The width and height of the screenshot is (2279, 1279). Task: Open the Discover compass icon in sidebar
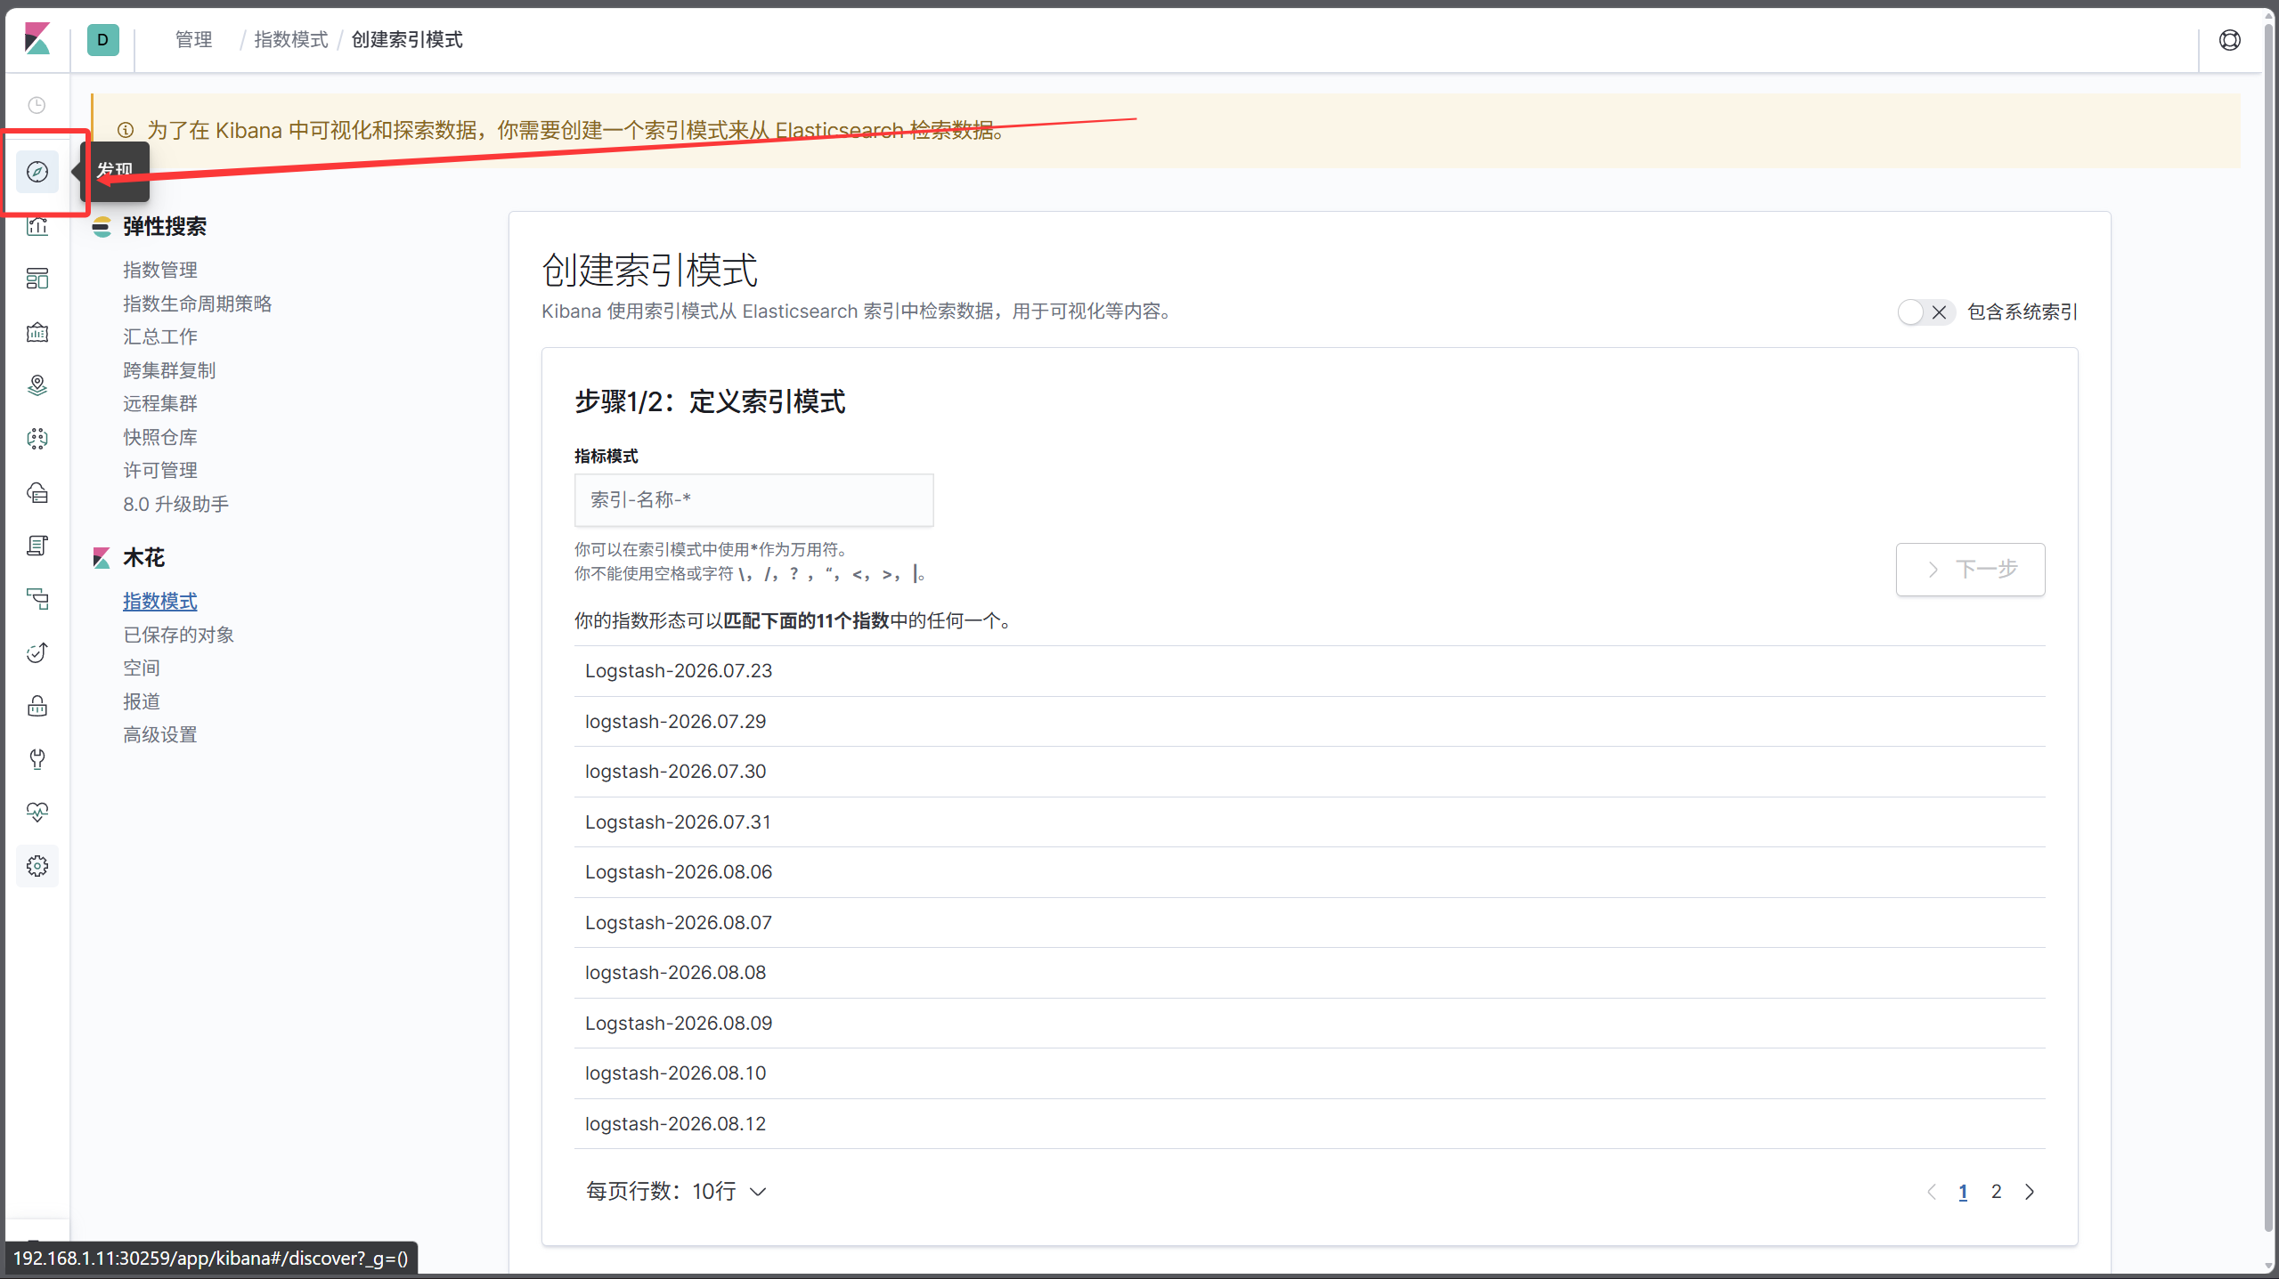point(37,172)
